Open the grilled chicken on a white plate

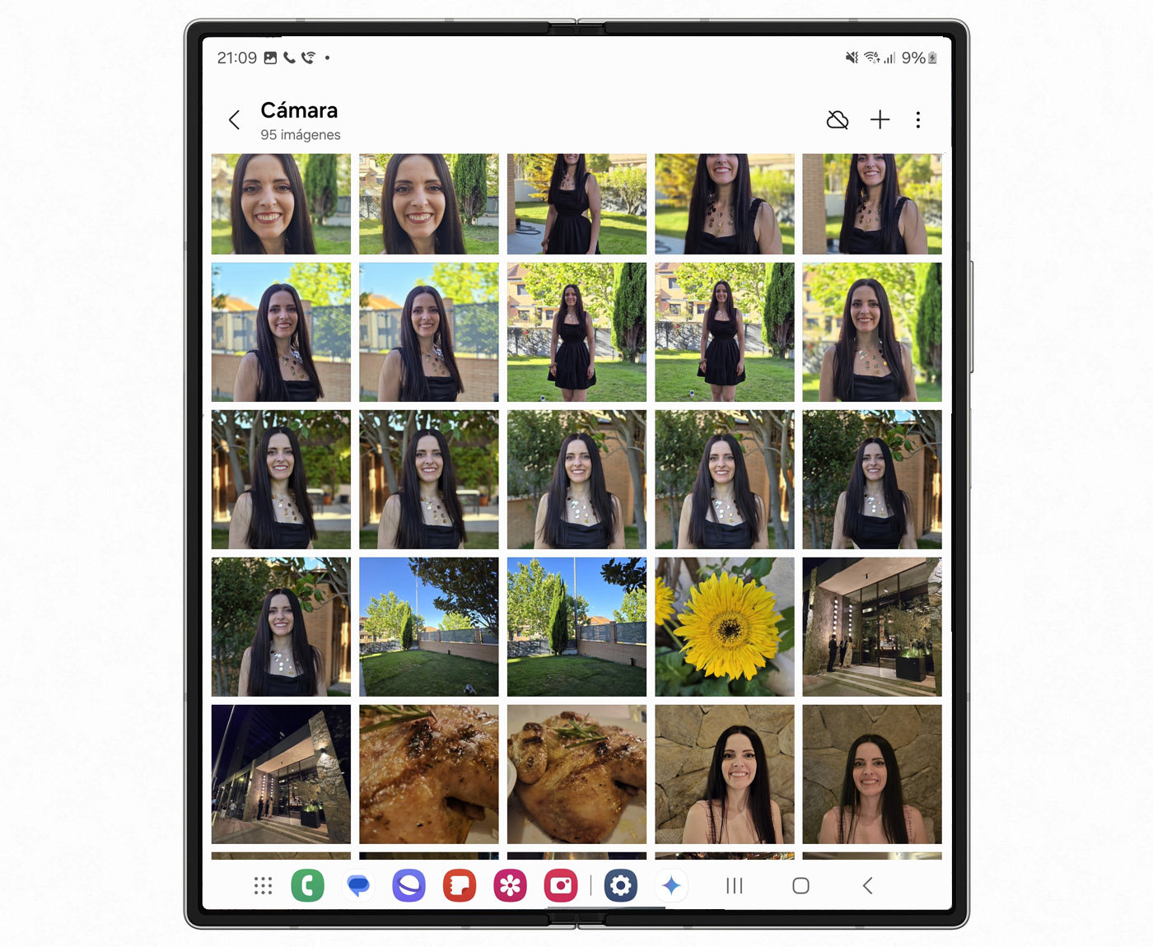point(576,774)
